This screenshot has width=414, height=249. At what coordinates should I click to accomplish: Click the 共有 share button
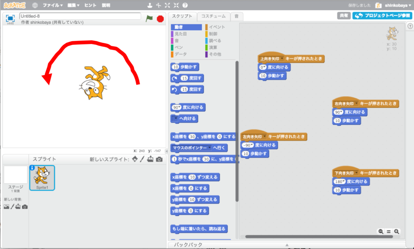(344, 15)
